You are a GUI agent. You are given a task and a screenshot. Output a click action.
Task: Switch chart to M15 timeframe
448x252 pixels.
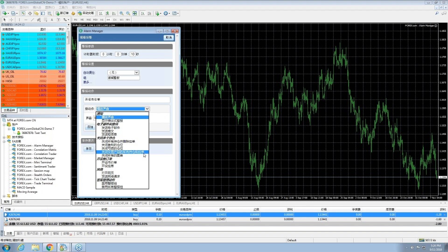click(88, 20)
